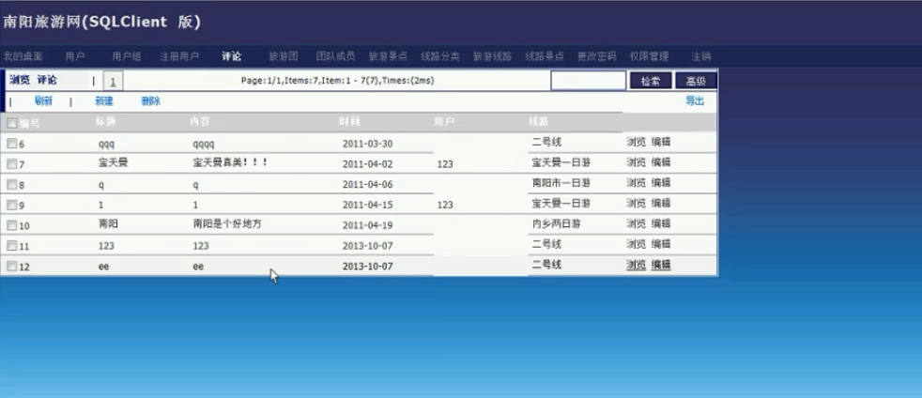Viewport: 922px width, 398px height.
Task: Click title cell 南阳 in row 10
Action: (x=108, y=224)
